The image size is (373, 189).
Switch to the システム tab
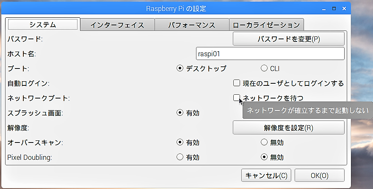[43, 25]
